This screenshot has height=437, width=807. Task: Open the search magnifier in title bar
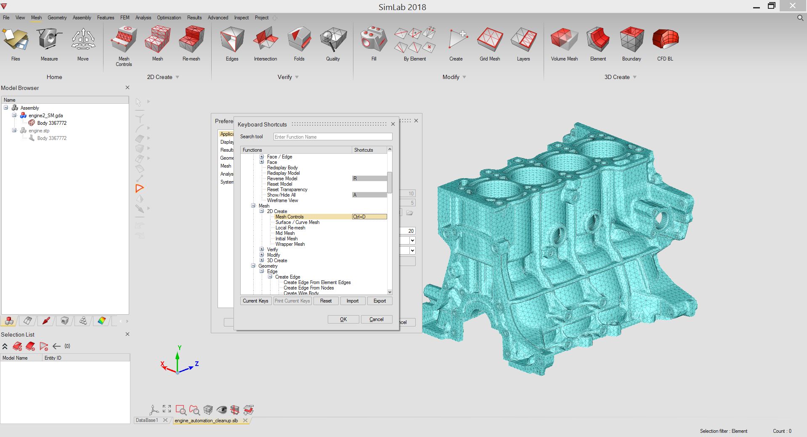pos(800,18)
